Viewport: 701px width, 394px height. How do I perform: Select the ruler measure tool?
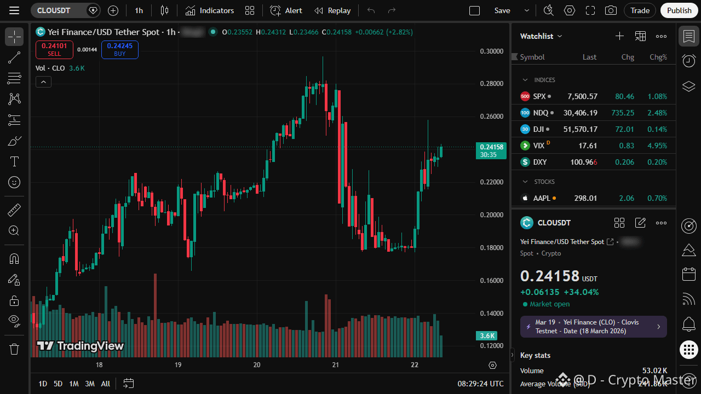pos(14,210)
